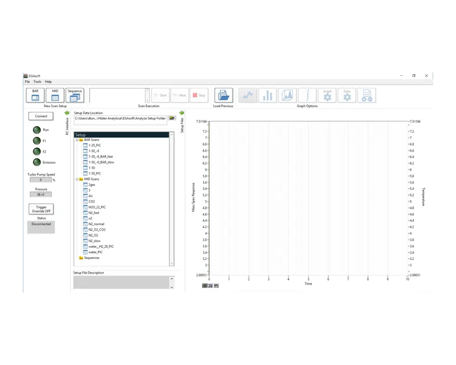The width and height of the screenshot is (456, 365).
Task: Open the Data settings gear
Action: [x=347, y=95]
